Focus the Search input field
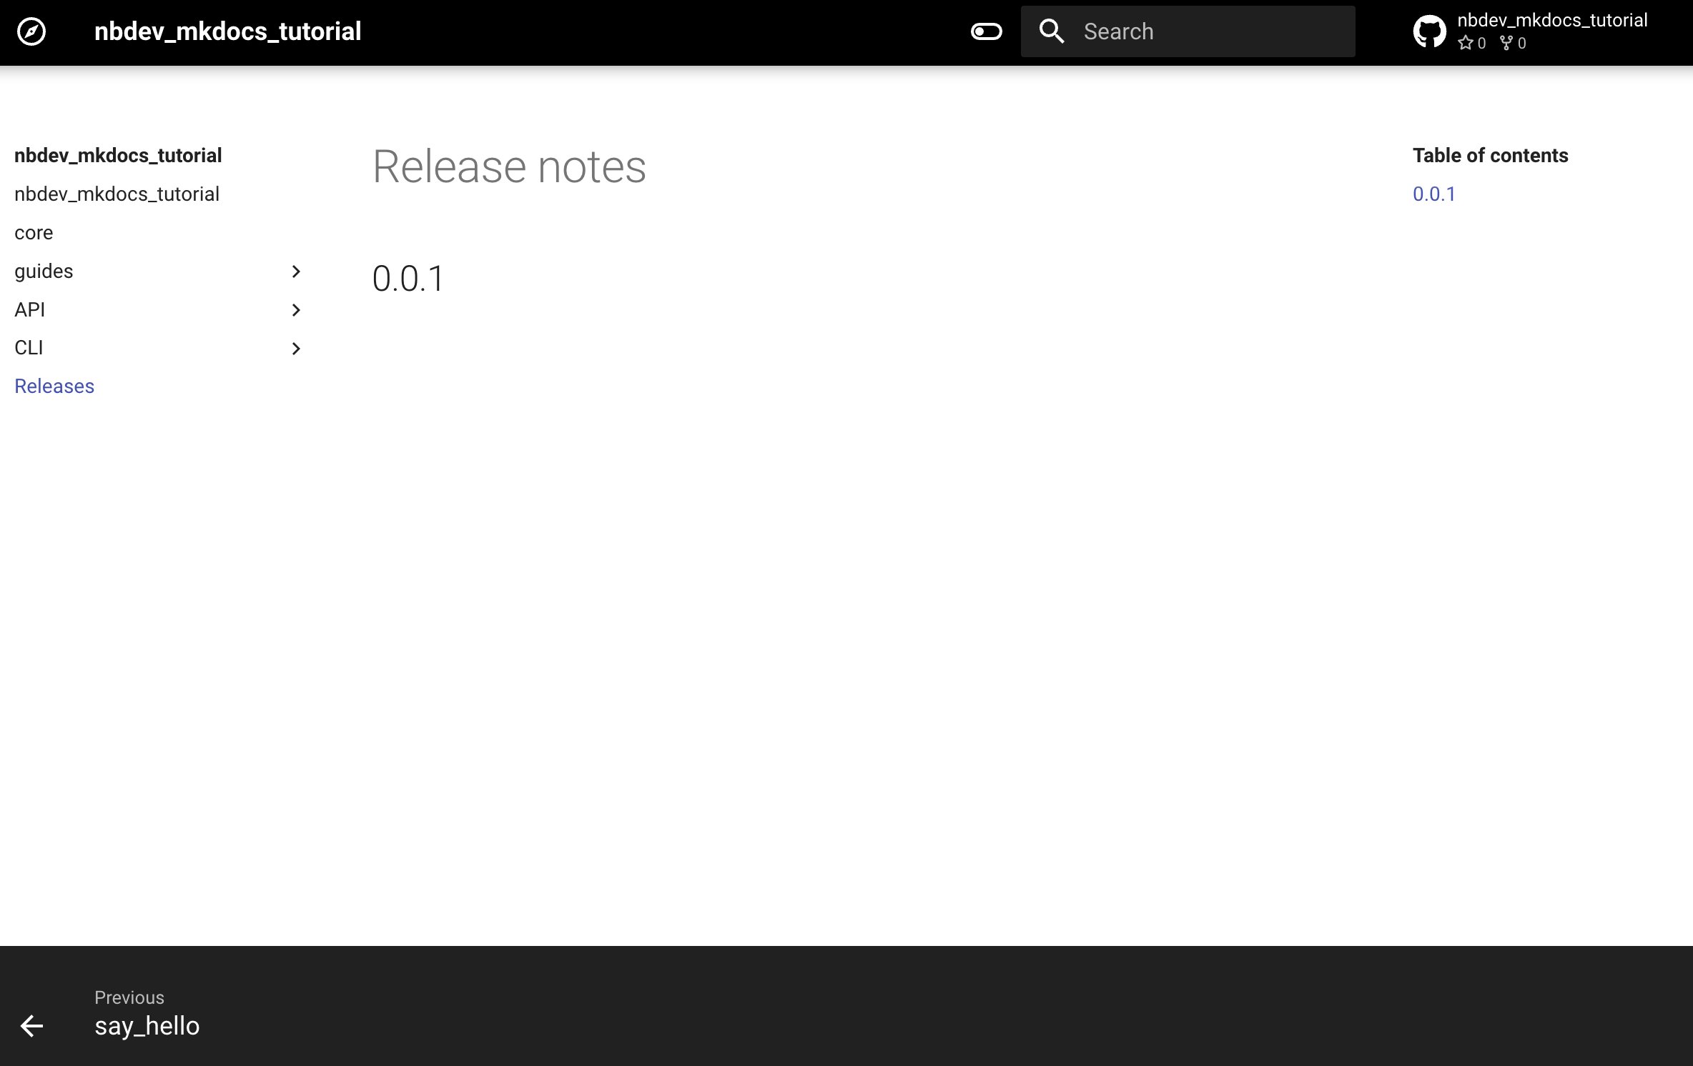 coord(1188,31)
